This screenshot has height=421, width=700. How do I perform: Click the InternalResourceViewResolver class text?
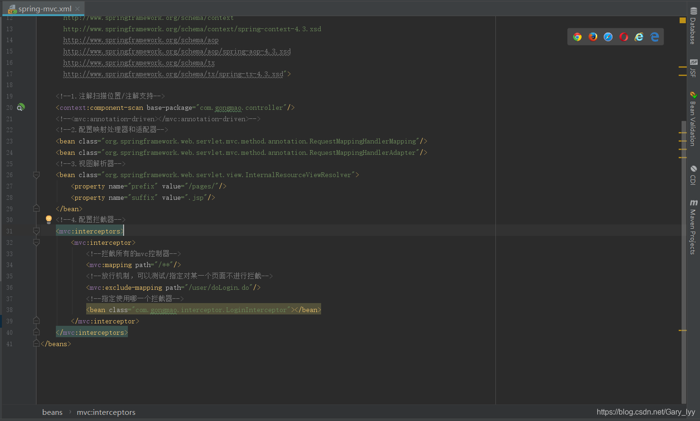click(298, 175)
